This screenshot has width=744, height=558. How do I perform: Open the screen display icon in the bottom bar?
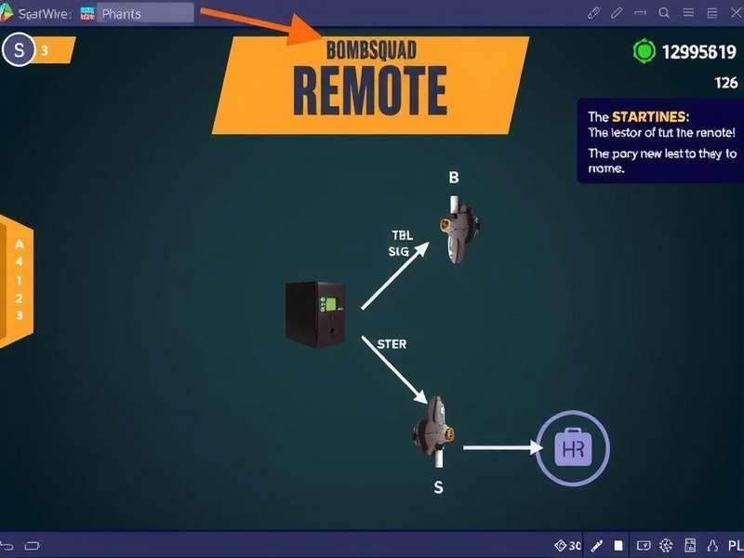click(644, 546)
